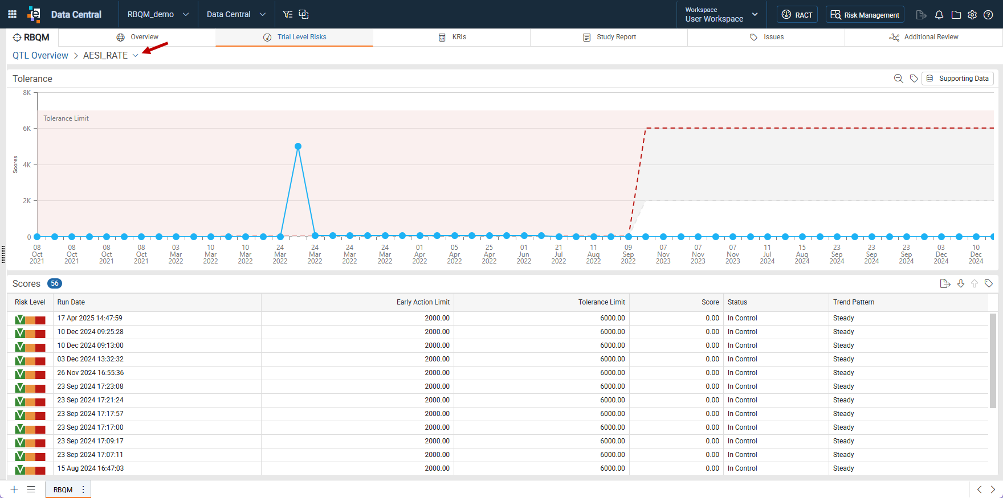Switch to the Study Report tab
1003x498 pixels.
point(609,37)
